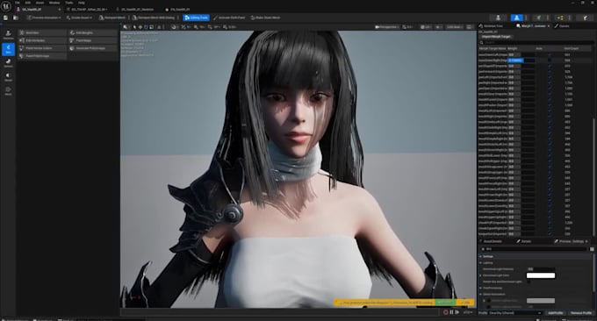Toggle Auto checkbox for mouthFunnel row

(x=550, y=100)
